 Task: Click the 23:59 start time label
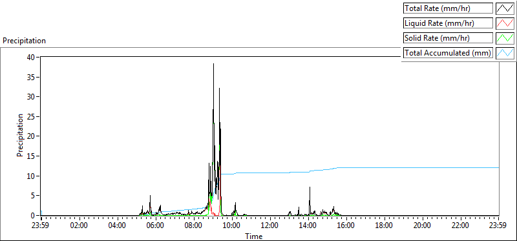(x=41, y=226)
